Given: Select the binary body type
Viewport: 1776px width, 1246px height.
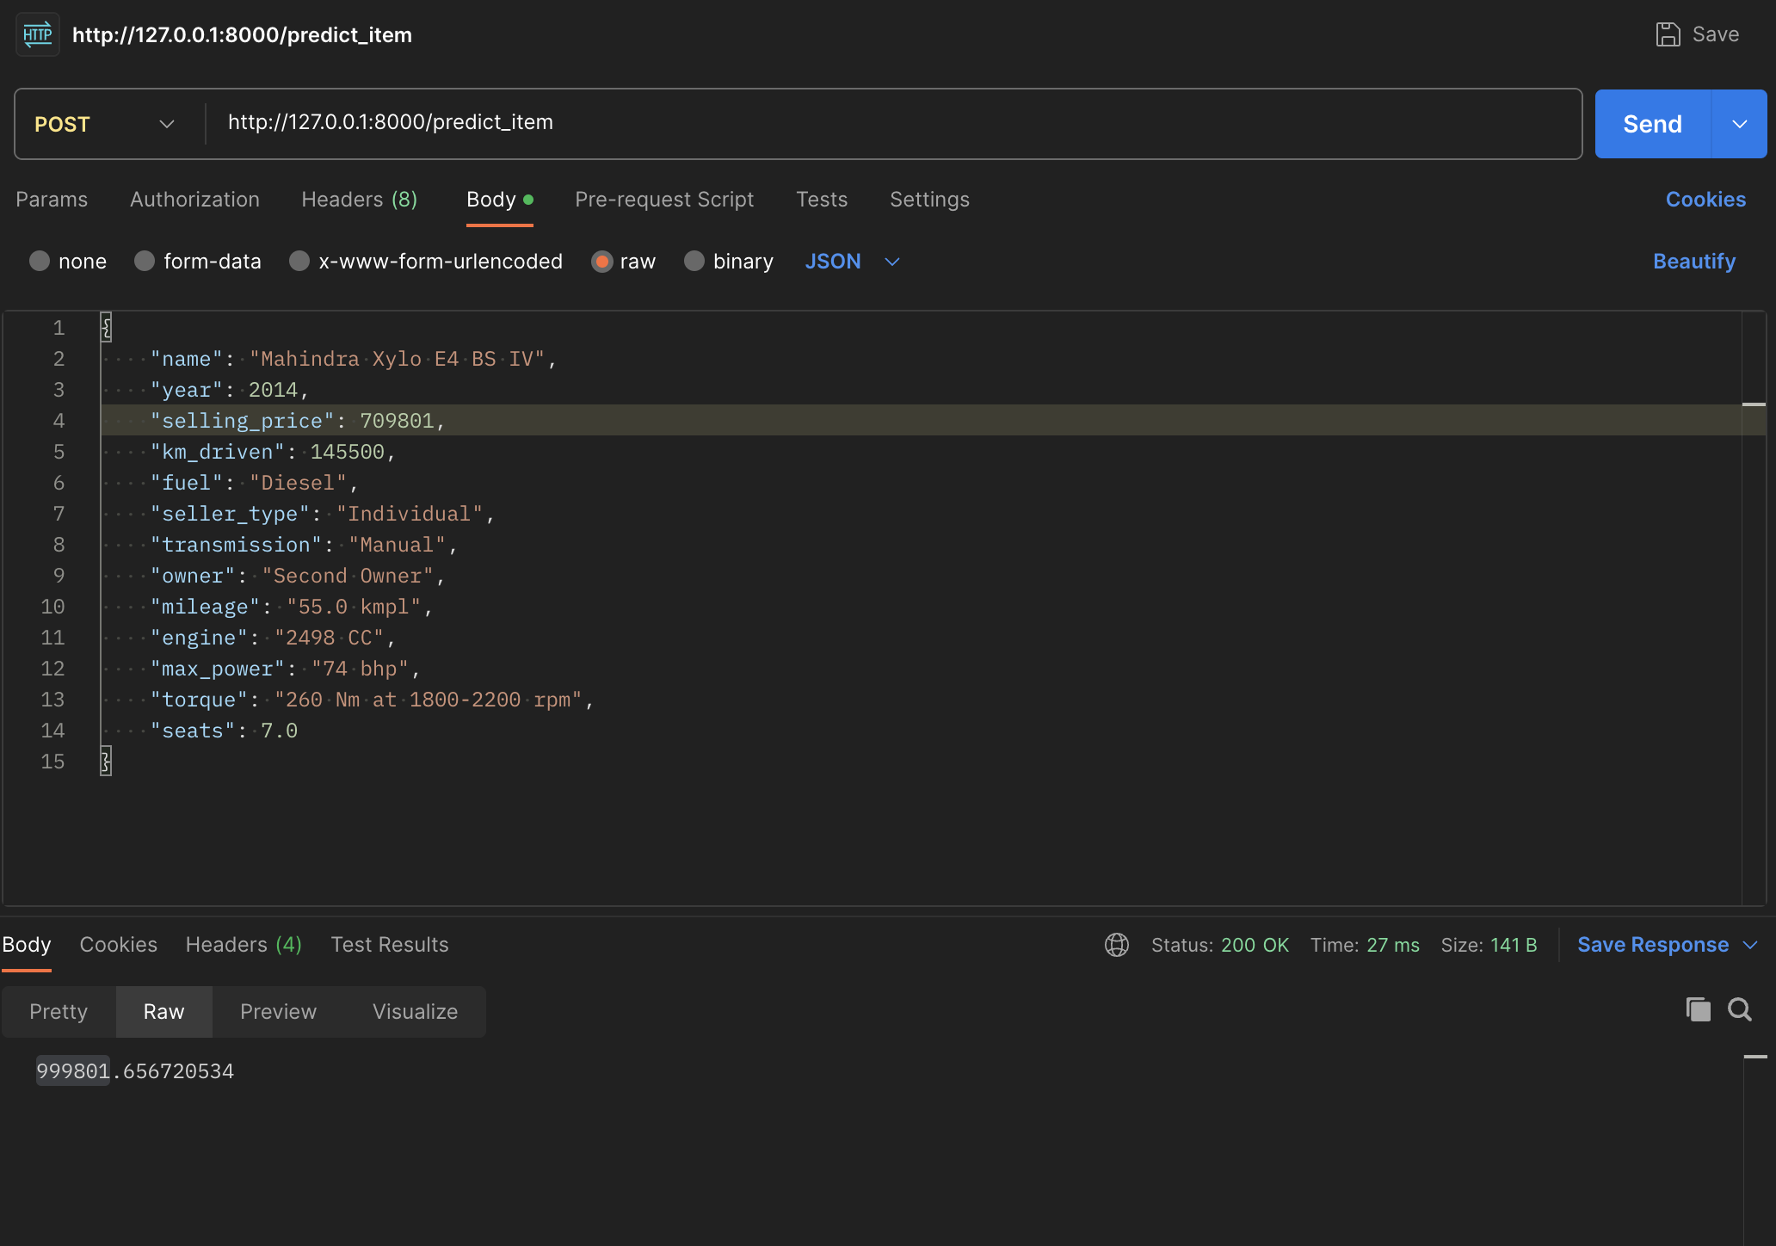Looking at the screenshot, I should pos(694,261).
